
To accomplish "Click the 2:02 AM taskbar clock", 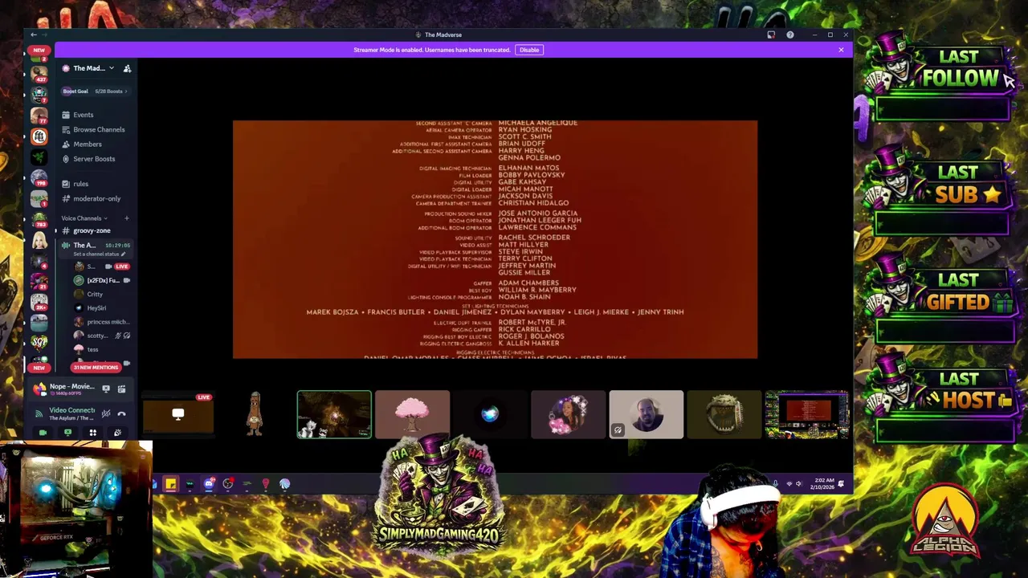I will click(822, 483).
